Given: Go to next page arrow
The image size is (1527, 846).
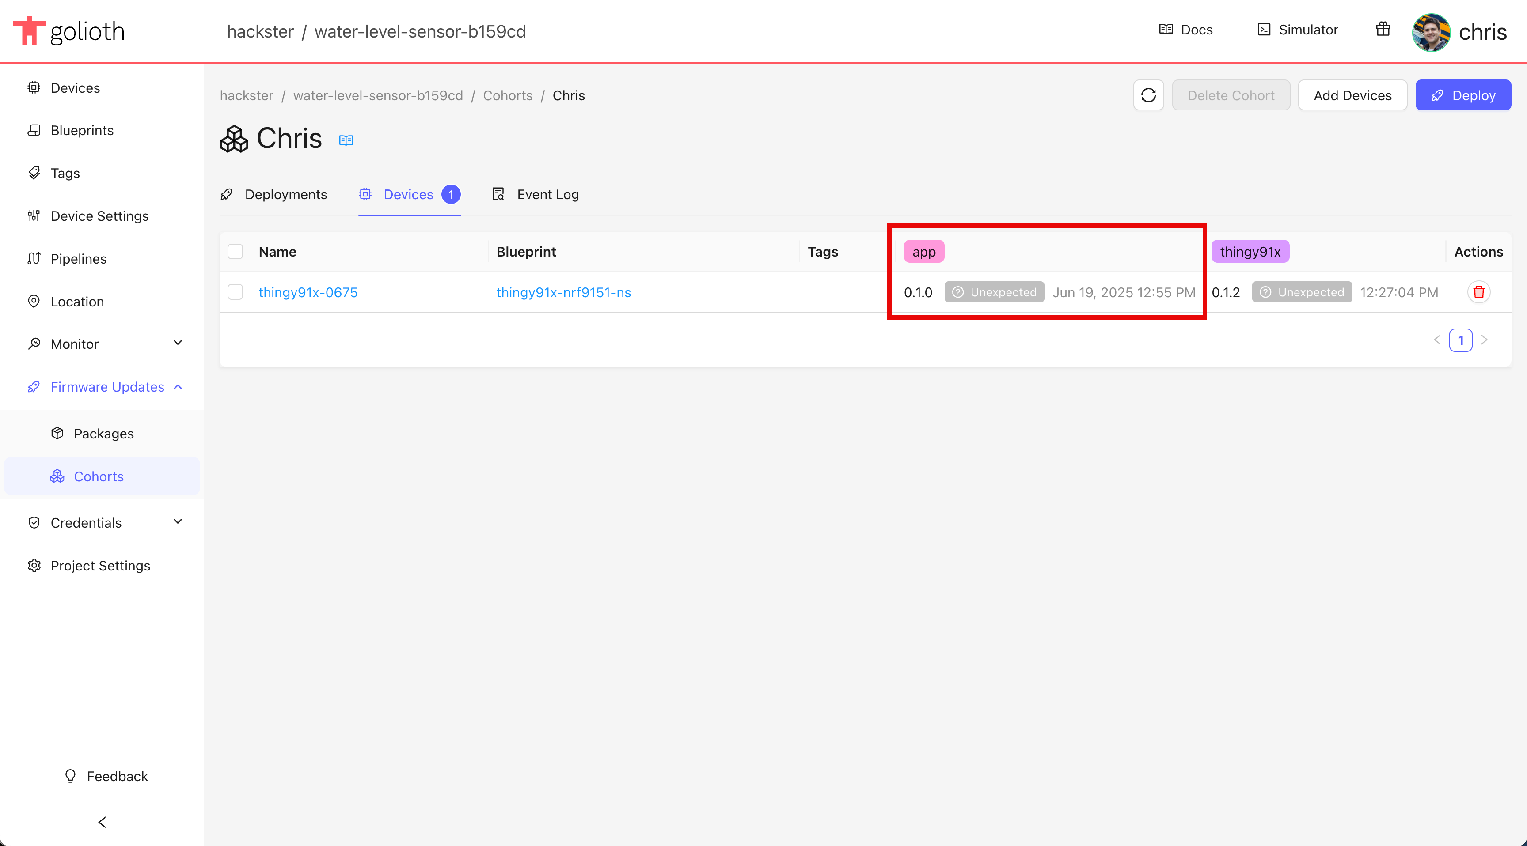Looking at the screenshot, I should (x=1484, y=340).
